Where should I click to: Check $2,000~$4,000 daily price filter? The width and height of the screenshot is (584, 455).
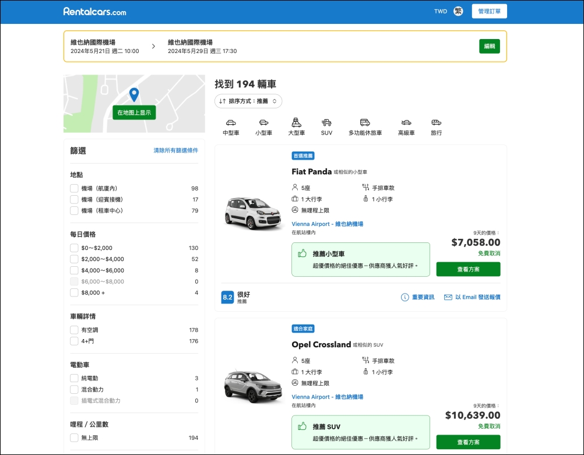pos(74,259)
